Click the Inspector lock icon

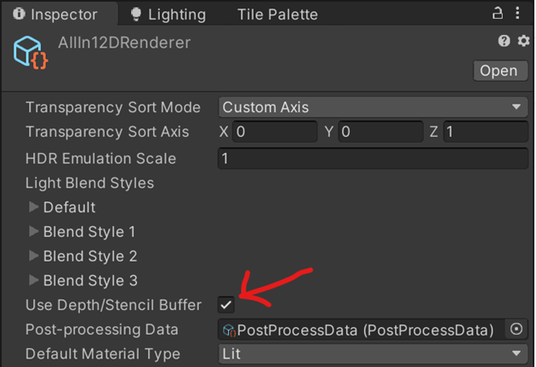pyautogui.click(x=498, y=14)
